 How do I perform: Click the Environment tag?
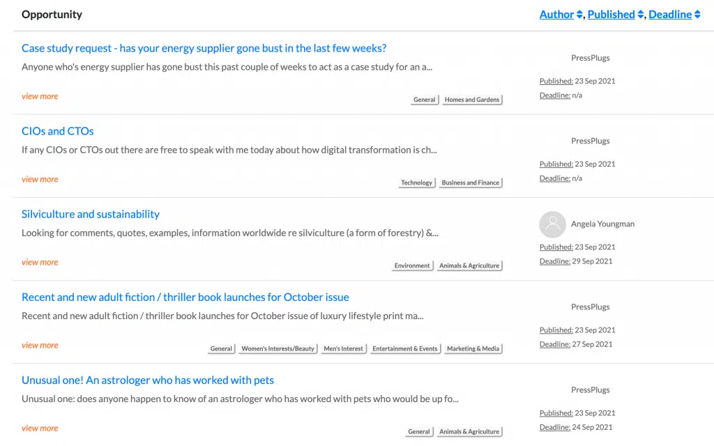click(x=412, y=266)
